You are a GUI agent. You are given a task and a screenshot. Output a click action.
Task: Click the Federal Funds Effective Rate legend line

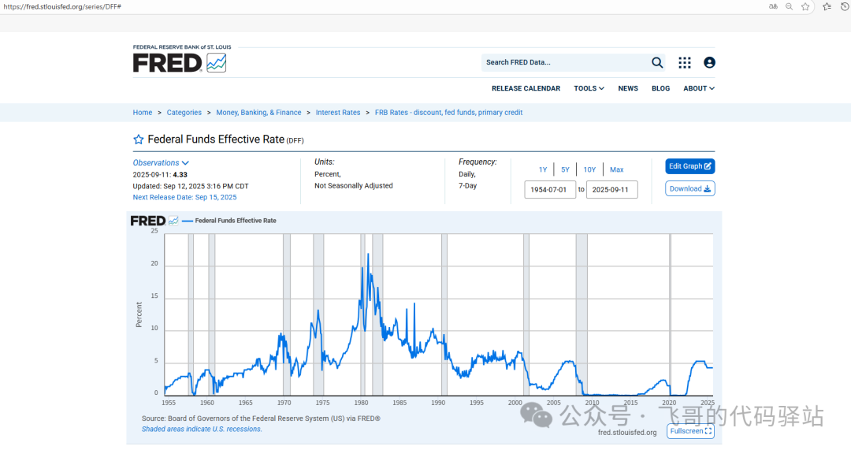[229, 221]
